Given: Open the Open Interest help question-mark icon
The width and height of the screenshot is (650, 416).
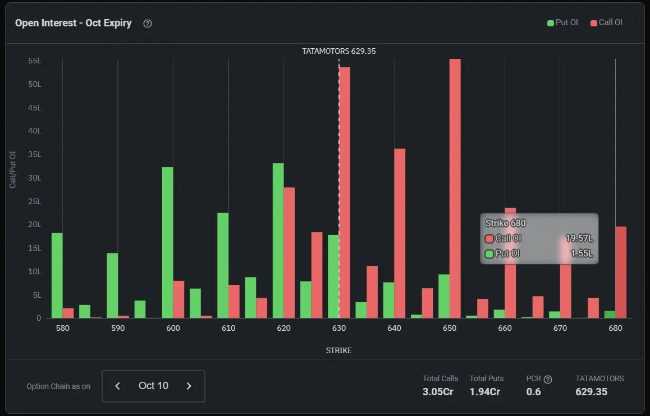Looking at the screenshot, I should [x=148, y=24].
